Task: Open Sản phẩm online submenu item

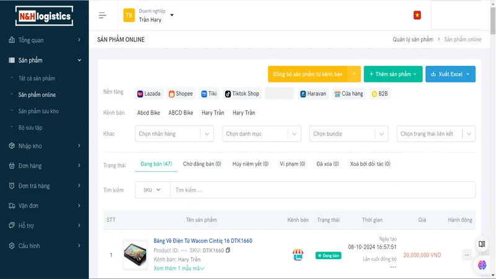Action: point(37,95)
